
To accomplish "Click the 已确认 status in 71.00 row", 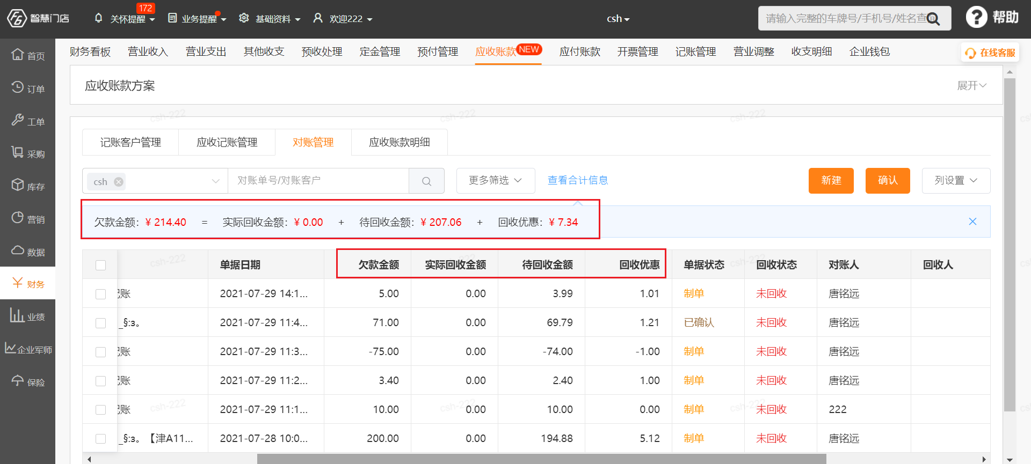I will click(x=699, y=323).
